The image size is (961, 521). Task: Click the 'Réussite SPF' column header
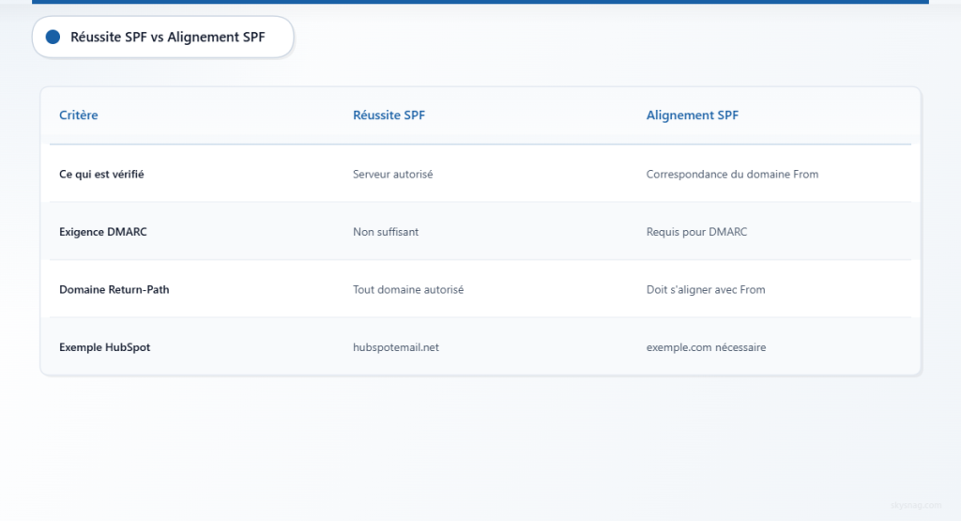point(389,115)
